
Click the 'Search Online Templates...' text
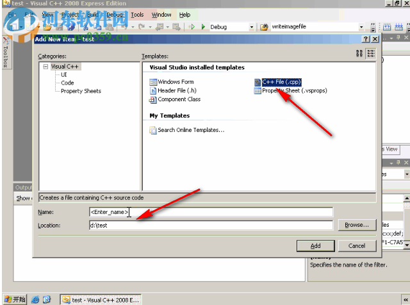pos(191,130)
